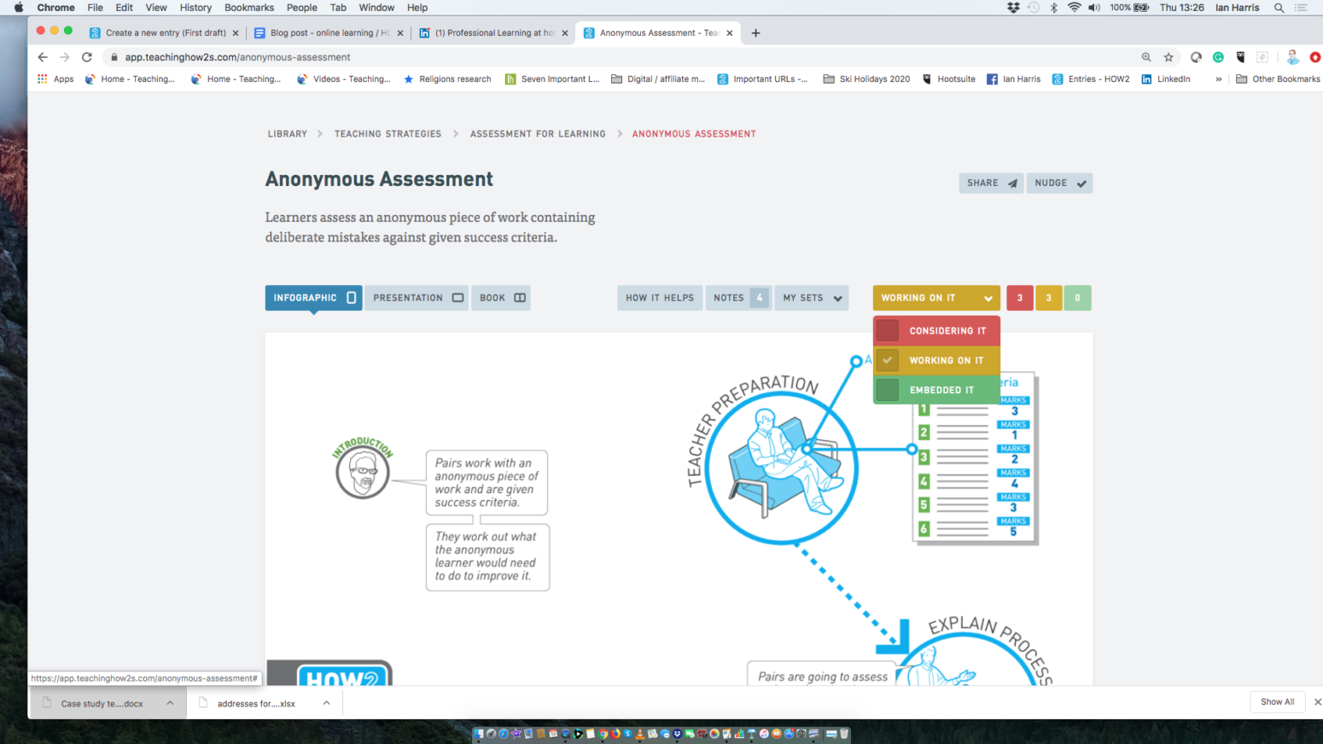Select the Embedded It checkbox

[888, 390]
